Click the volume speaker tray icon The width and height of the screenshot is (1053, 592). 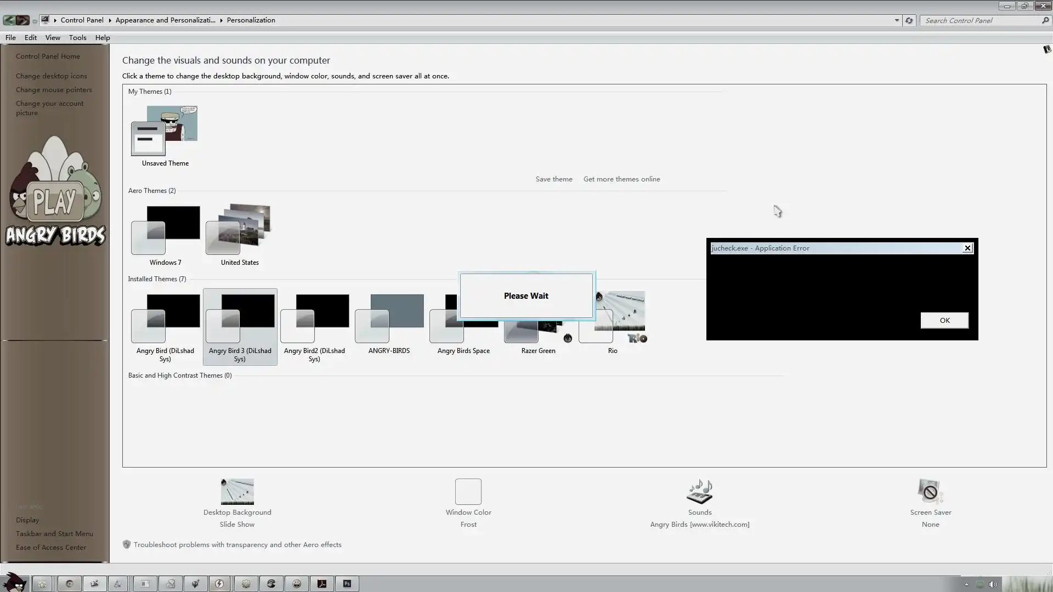tap(993, 584)
